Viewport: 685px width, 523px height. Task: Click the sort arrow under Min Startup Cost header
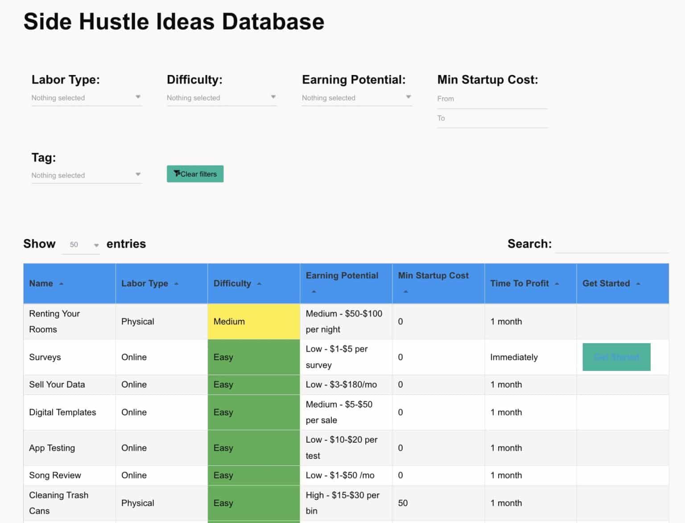pos(406,292)
